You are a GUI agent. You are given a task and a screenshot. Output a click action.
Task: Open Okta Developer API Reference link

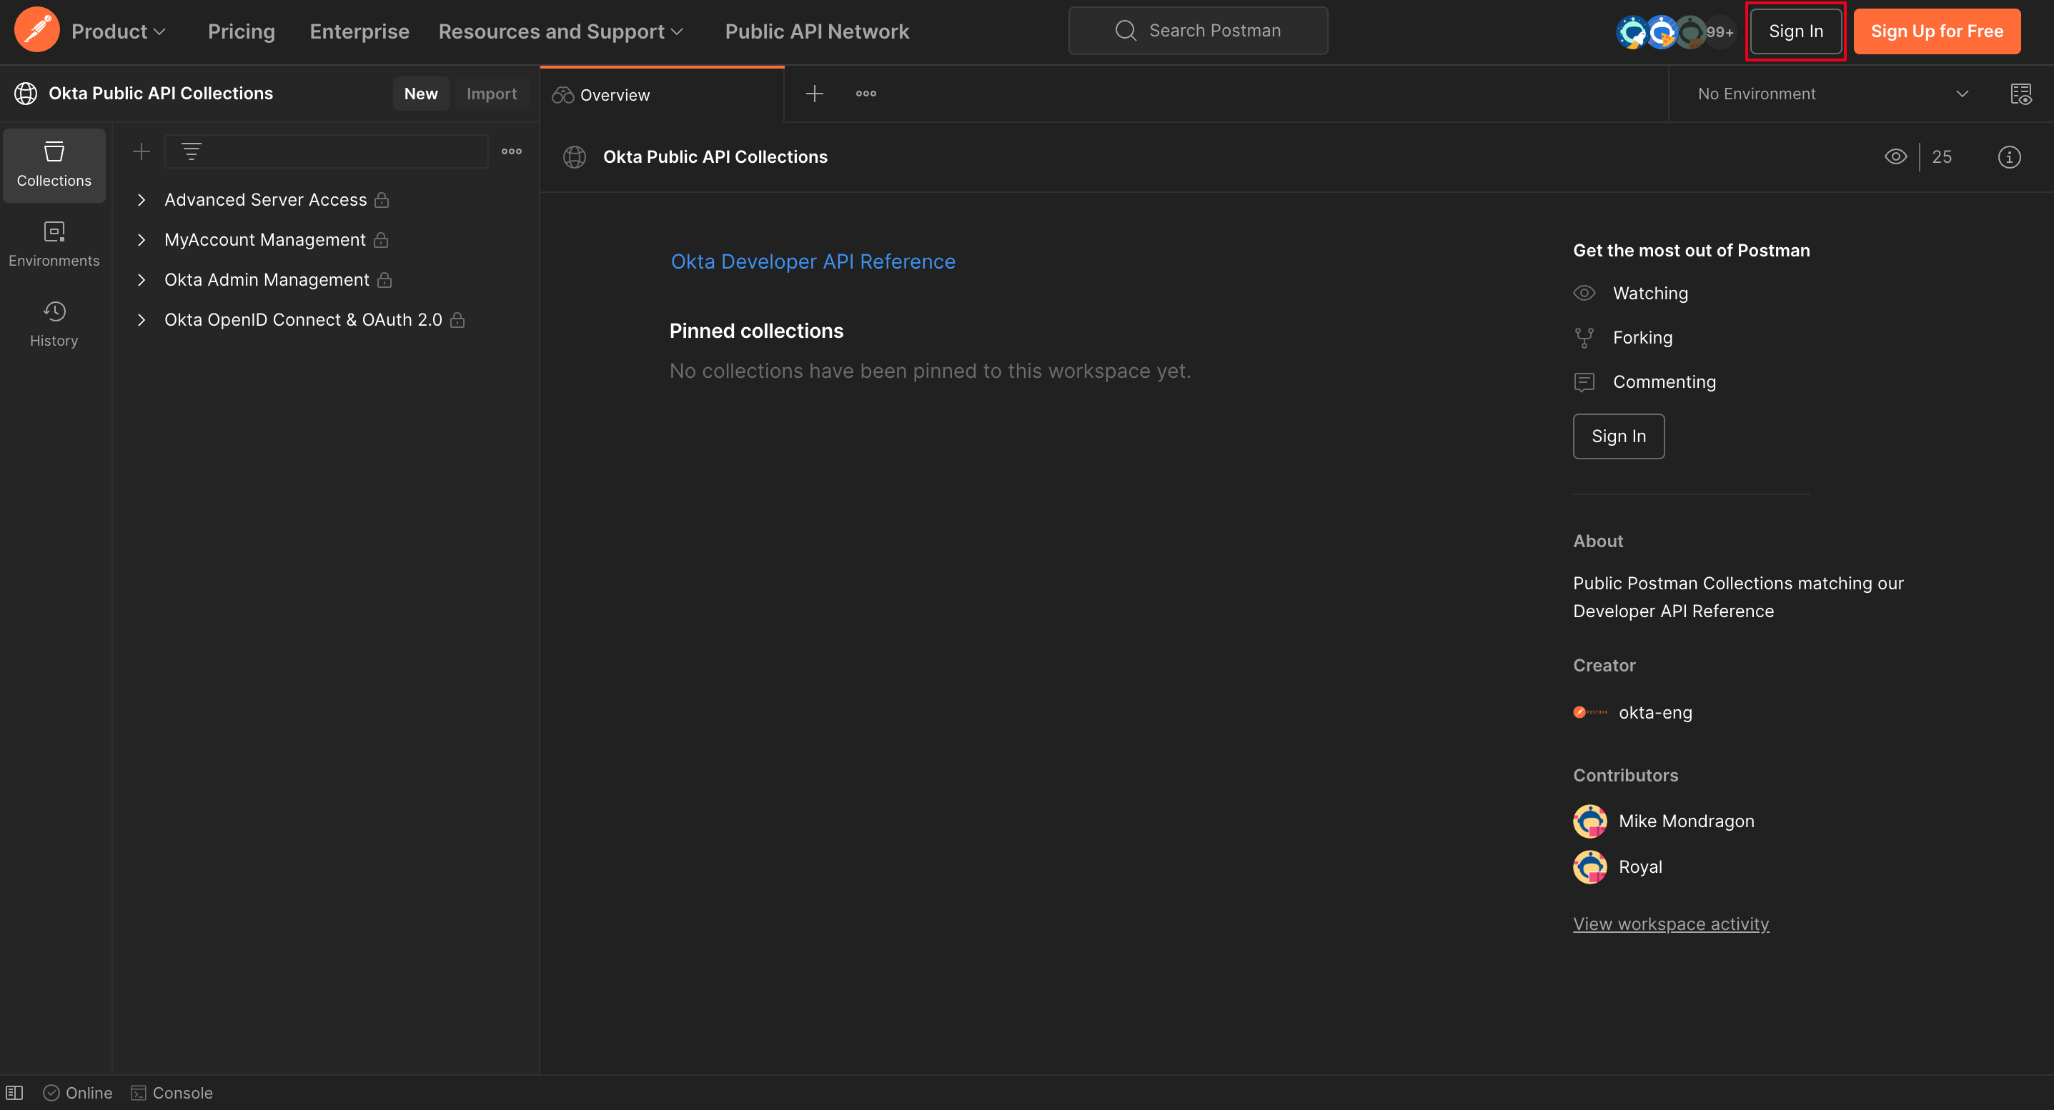(x=813, y=261)
